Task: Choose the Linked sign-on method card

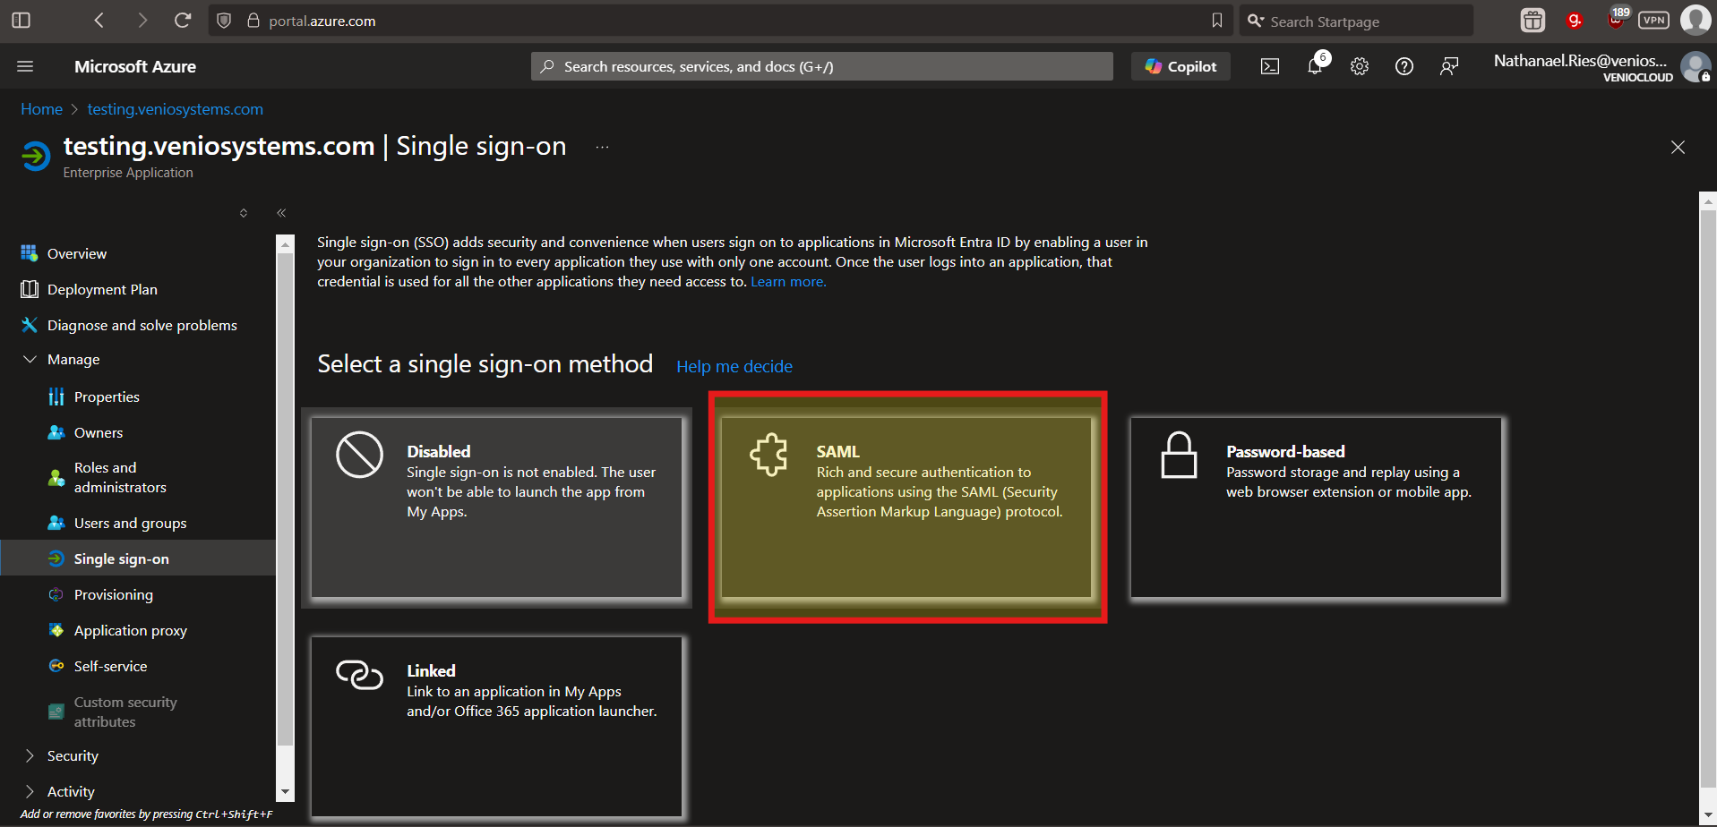Action: pos(496,727)
